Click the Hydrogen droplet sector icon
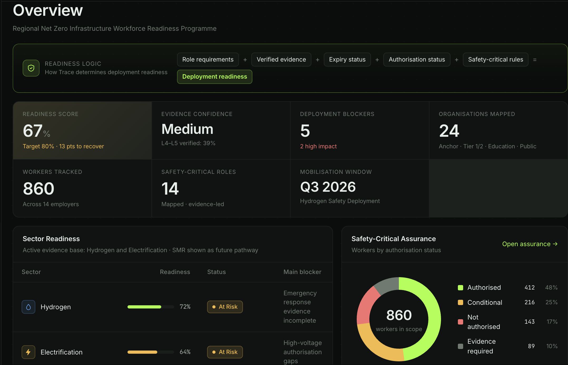The image size is (568, 365). coord(28,307)
